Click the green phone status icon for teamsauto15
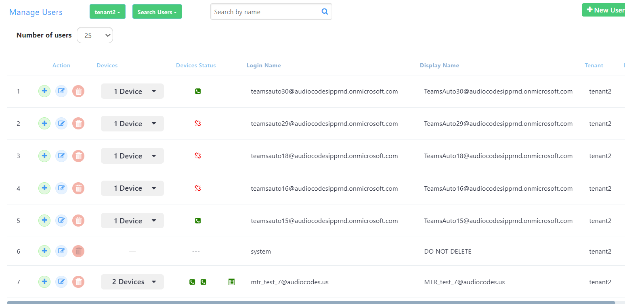This screenshot has width=625, height=304. [198, 221]
